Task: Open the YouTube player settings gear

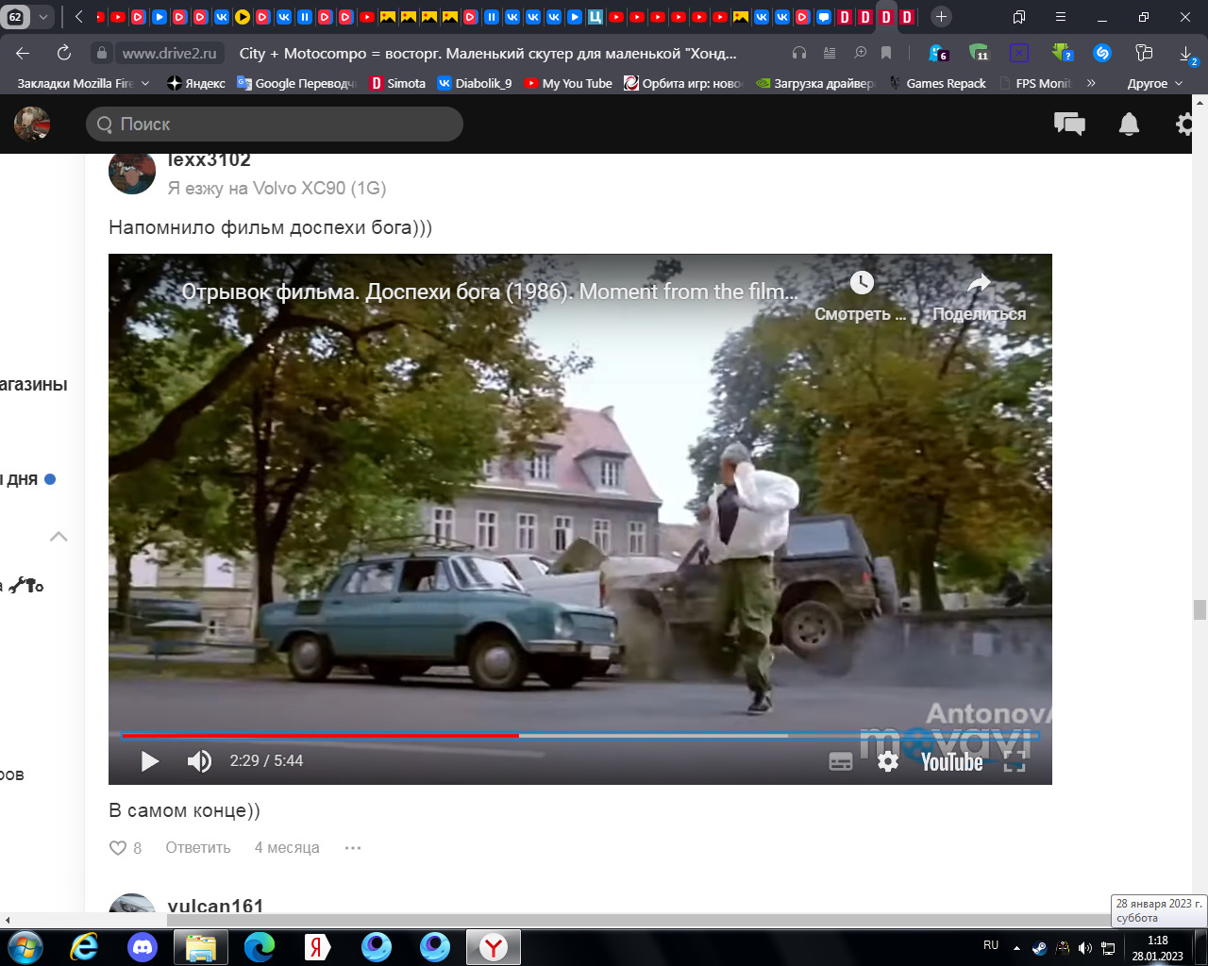Action: tap(888, 761)
